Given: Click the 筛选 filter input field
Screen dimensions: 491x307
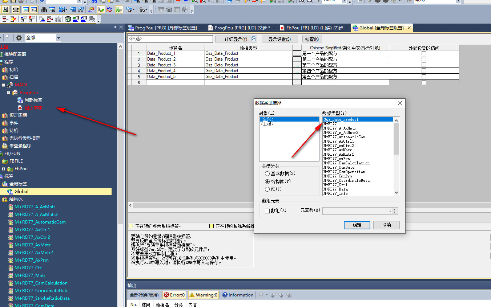Looking at the screenshot, I should [170, 39].
